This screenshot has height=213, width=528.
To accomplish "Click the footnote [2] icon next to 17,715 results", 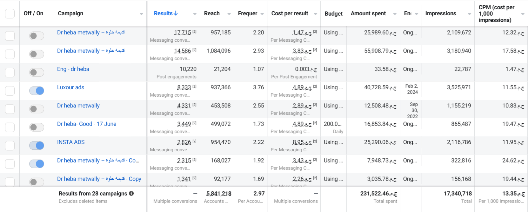I will pos(194,32).
